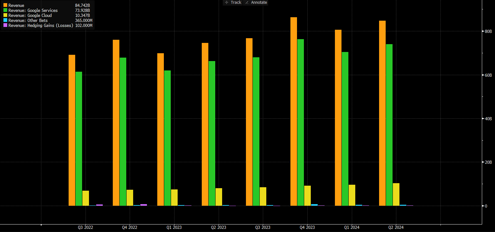Screen dimensions: 495x232
Task: Click the Q1 2023 axis label
Action: click(x=174, y=227)
